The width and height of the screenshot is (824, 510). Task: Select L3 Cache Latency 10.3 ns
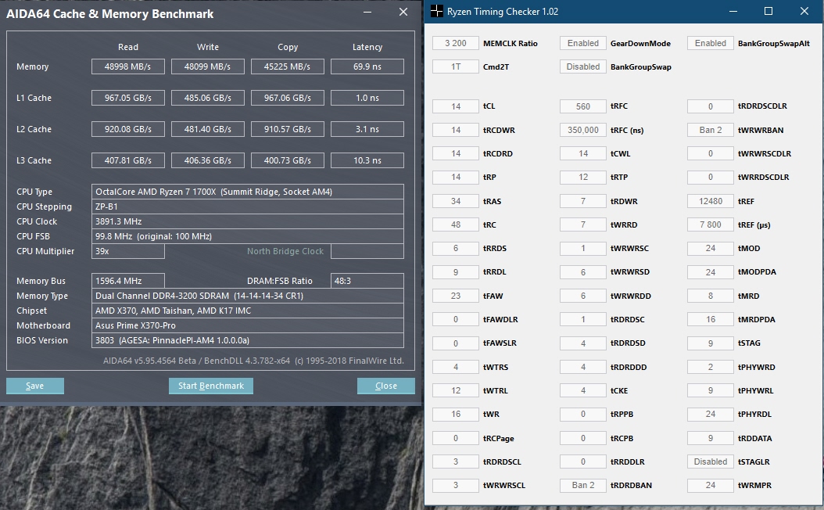[367, 160]
